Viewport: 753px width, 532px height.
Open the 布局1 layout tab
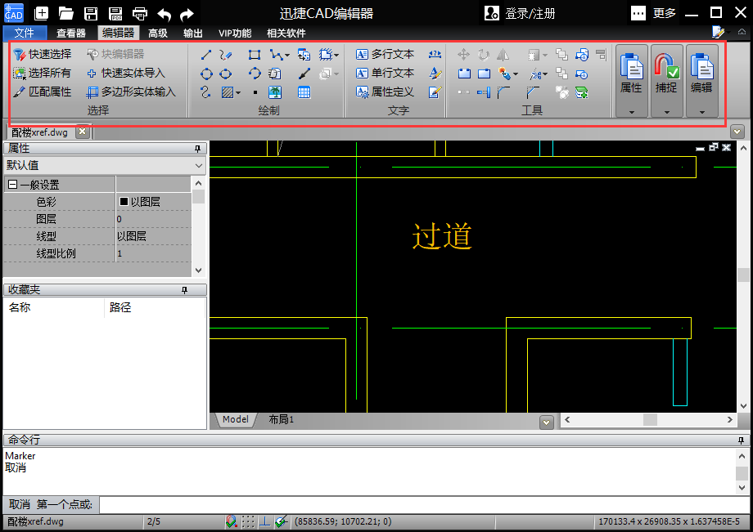click(281, 419)
